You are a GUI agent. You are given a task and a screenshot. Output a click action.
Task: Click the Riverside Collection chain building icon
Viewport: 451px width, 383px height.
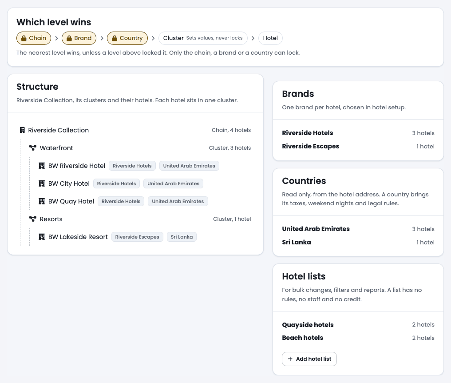click(x=22, y=130)
